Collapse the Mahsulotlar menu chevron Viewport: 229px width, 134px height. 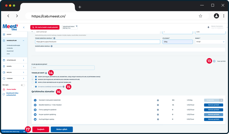pyautogui.click(x=23, y=40)
